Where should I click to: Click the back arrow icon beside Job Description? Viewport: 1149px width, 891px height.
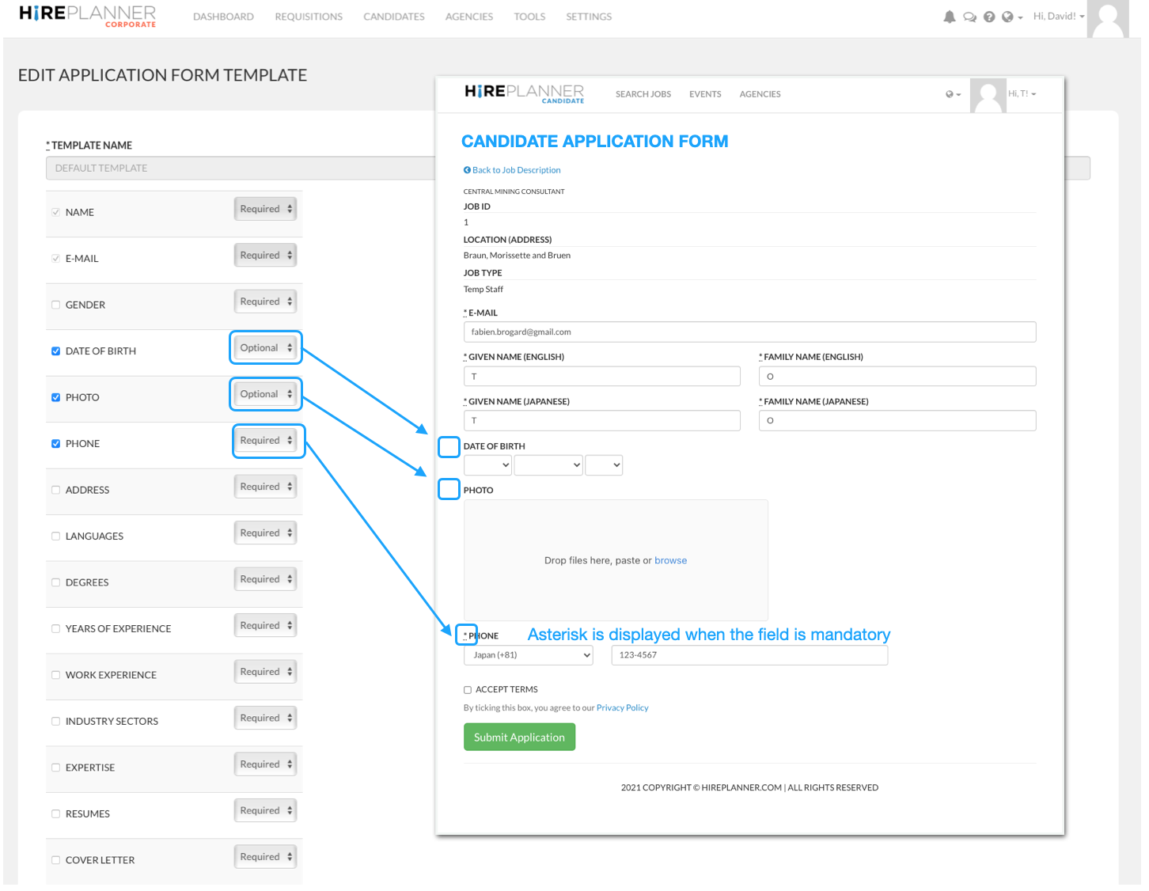[467, 170]
